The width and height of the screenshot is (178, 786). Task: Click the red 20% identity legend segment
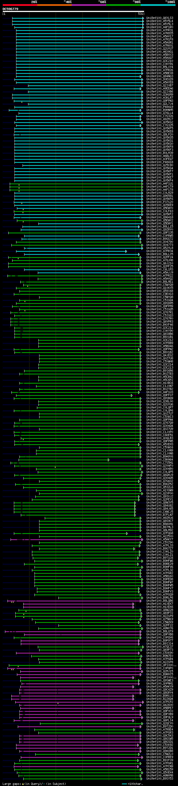click(20, 5)
